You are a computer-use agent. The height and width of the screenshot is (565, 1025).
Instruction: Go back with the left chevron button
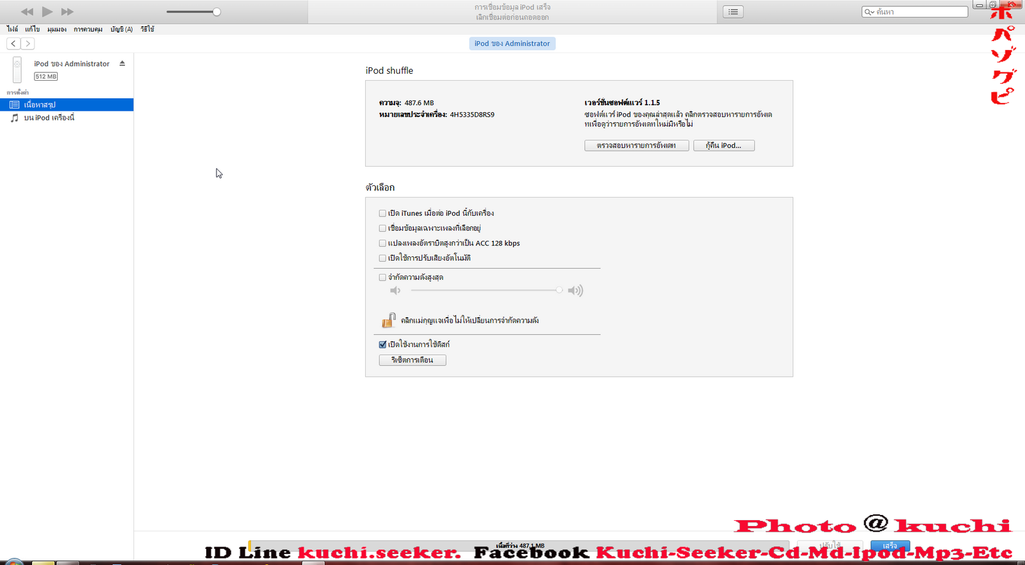(x=13, y=44)
